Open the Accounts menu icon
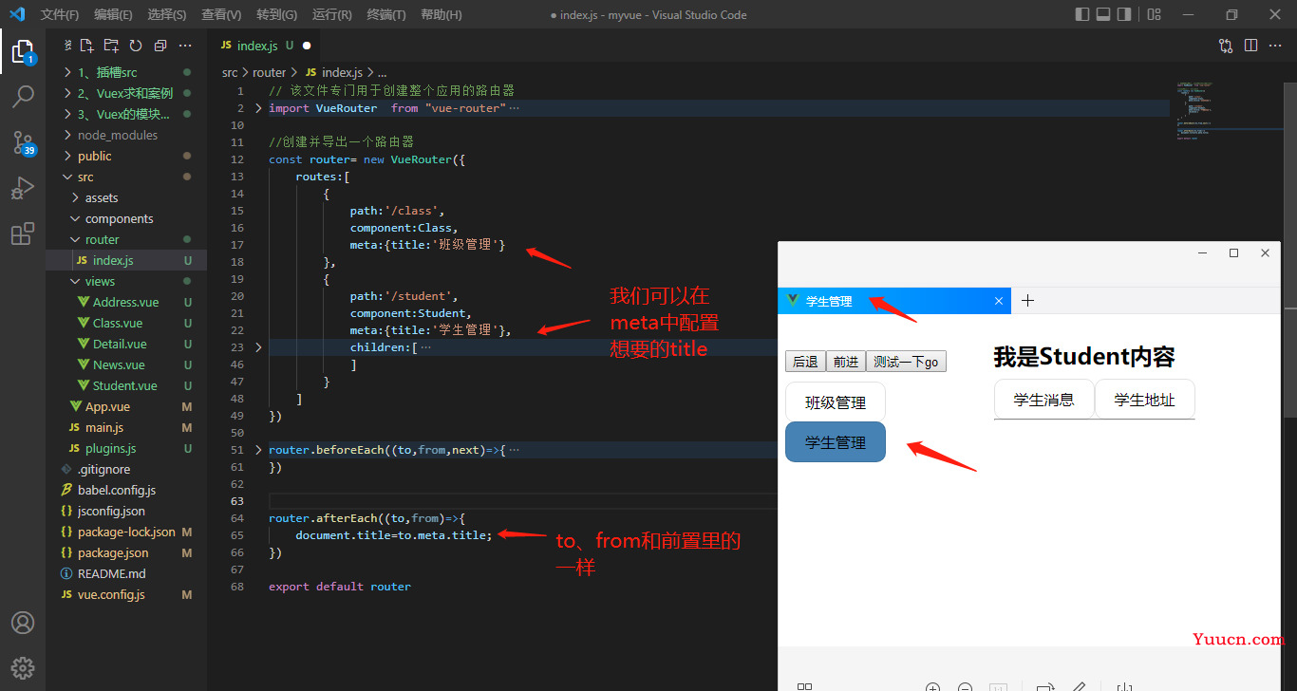This screenshot has width=1297, height=691. [x=23, y=623]
